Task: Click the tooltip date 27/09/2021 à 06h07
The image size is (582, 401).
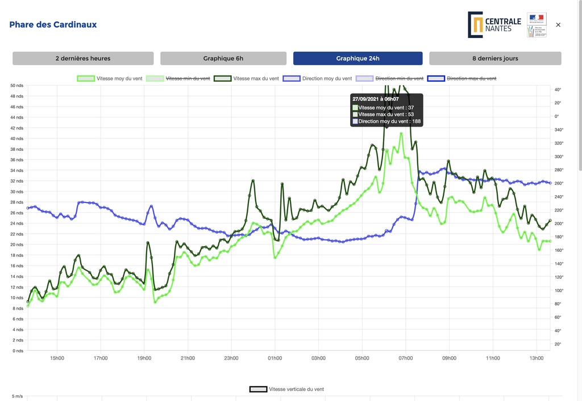Action: pyautogui.click(x=376, y=99)
